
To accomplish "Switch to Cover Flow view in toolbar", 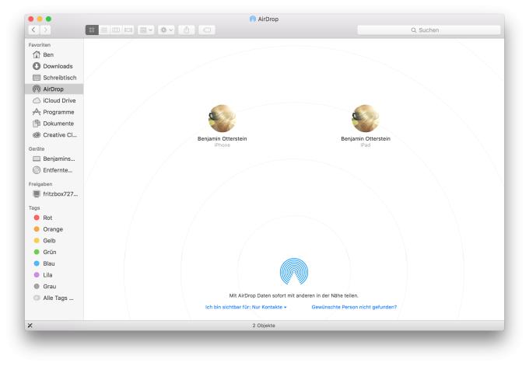I will coord(128,30).
